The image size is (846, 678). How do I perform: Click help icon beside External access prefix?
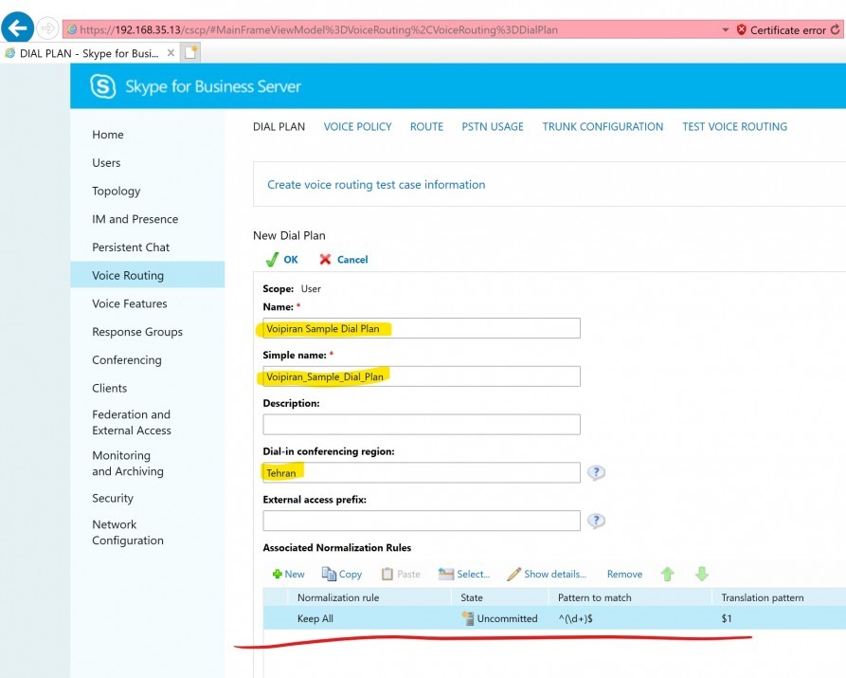coord(596,521)
